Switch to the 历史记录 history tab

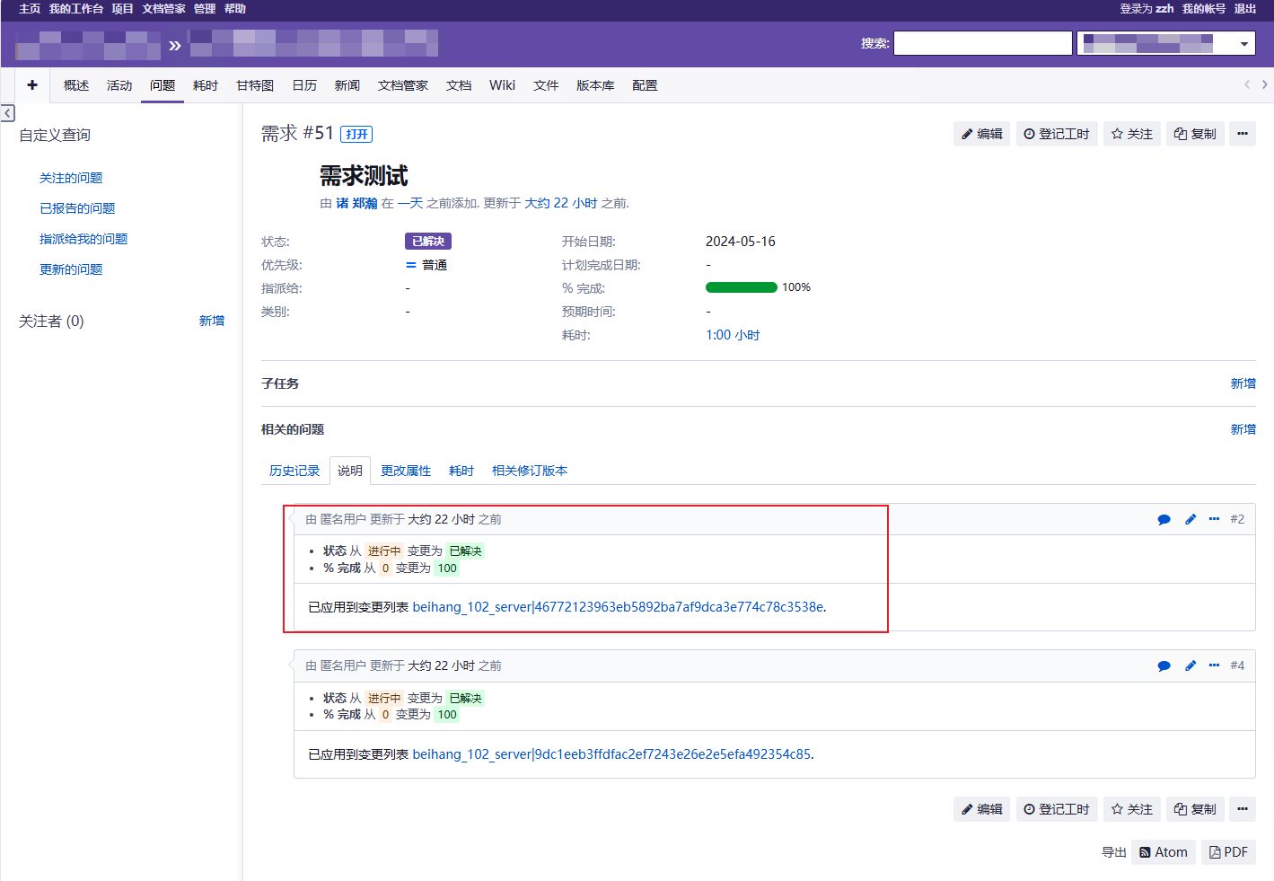tap(294, 471)
